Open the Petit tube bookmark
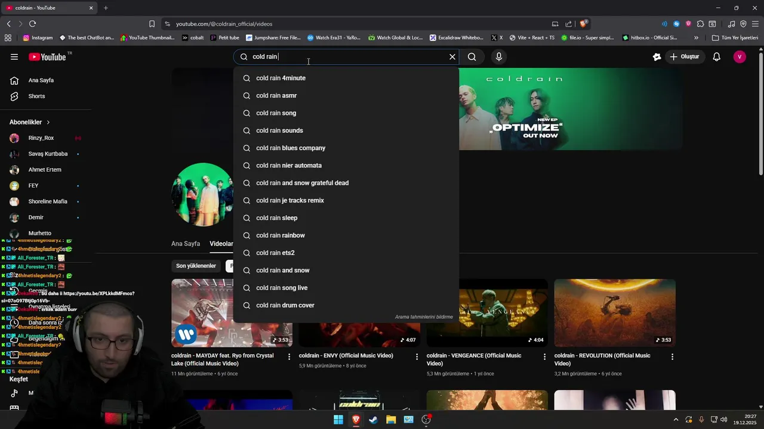The height and width of the screenshot is (429, 764). [224, 38]
